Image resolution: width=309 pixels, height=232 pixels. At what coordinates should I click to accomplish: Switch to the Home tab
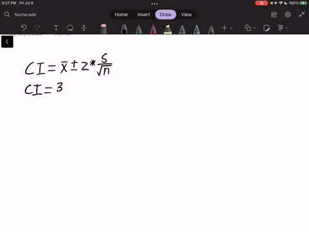(121, 14)
